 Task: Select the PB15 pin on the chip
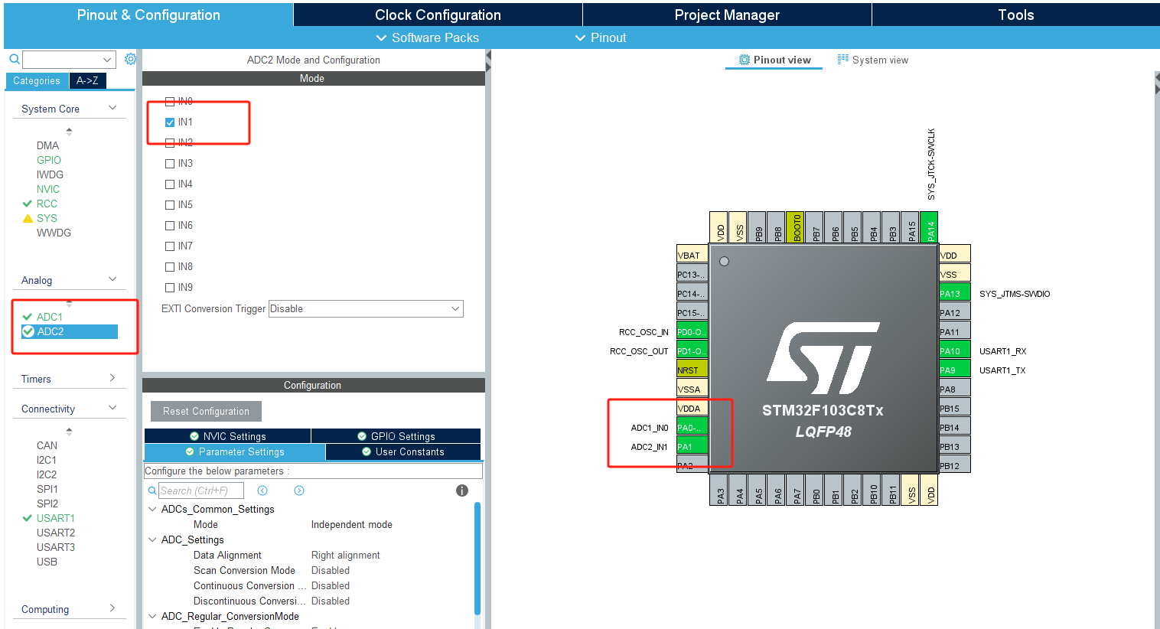[x=955, y=408]
